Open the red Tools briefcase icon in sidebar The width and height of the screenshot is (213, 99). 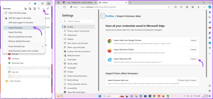(x=210, y=28)
